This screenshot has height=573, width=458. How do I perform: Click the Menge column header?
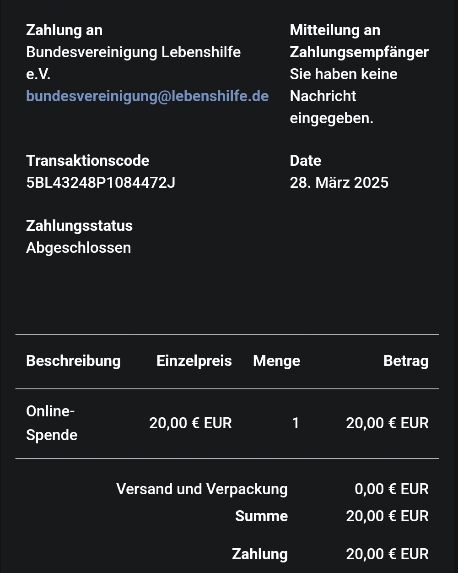pyautogui.click(x=276, y=361)
